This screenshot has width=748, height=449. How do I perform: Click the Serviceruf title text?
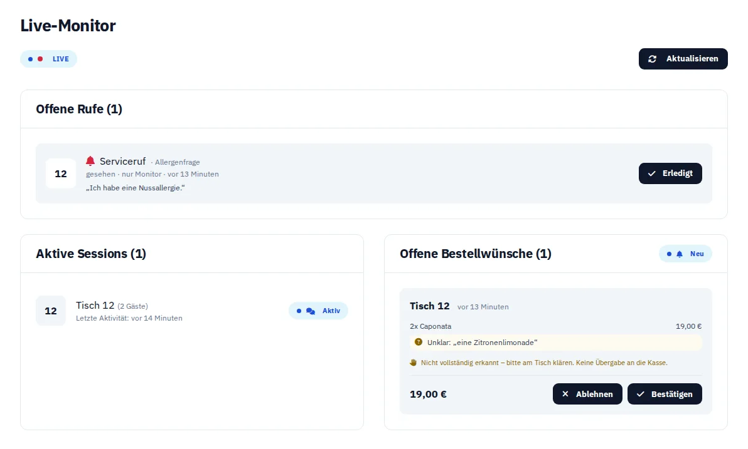(x=122, y=162)
